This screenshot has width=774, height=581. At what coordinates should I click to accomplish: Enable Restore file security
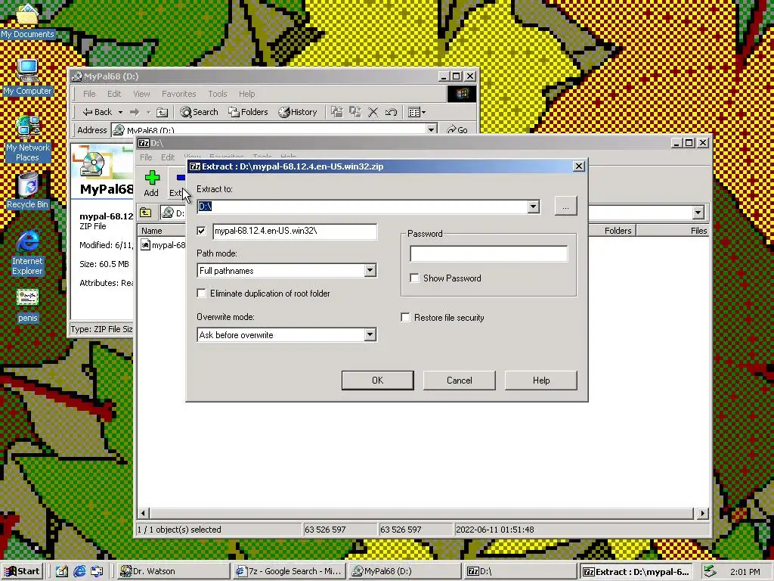click(x=405, y=318)
